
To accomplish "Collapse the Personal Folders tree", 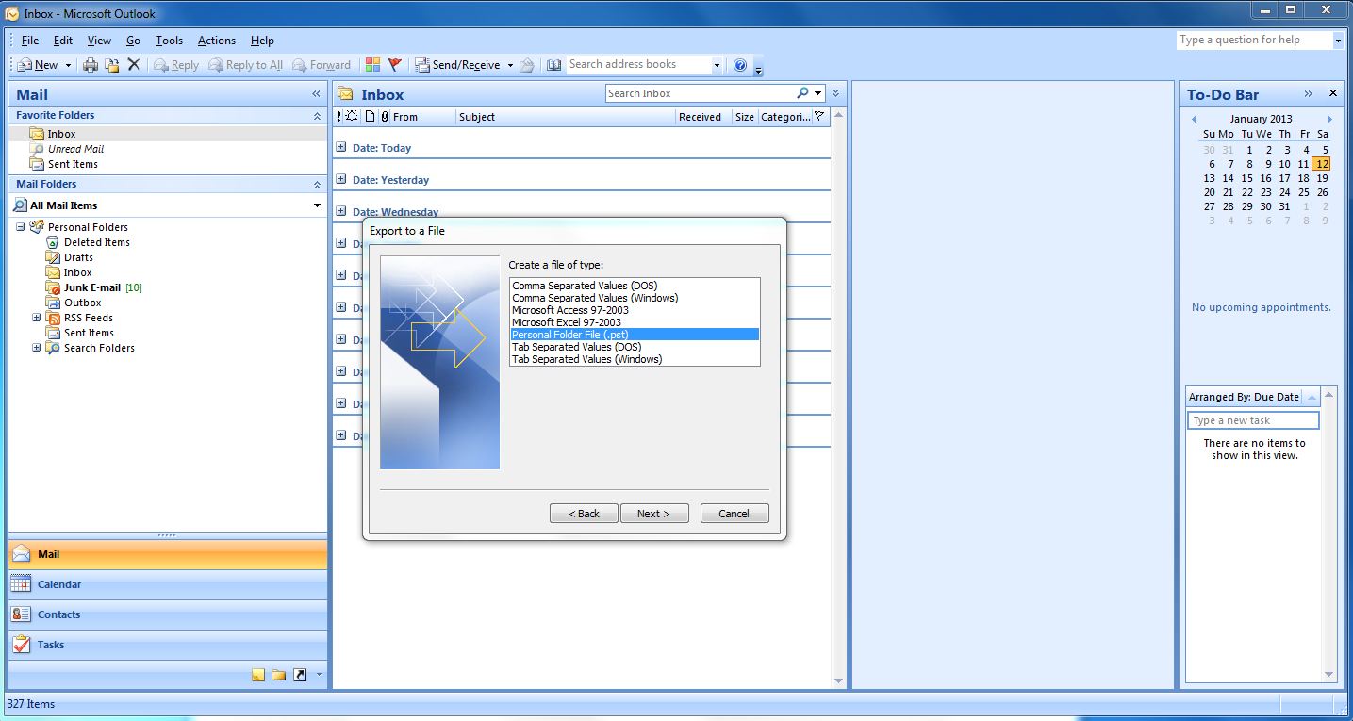I will pyautogui.click(x=20, y=227).
